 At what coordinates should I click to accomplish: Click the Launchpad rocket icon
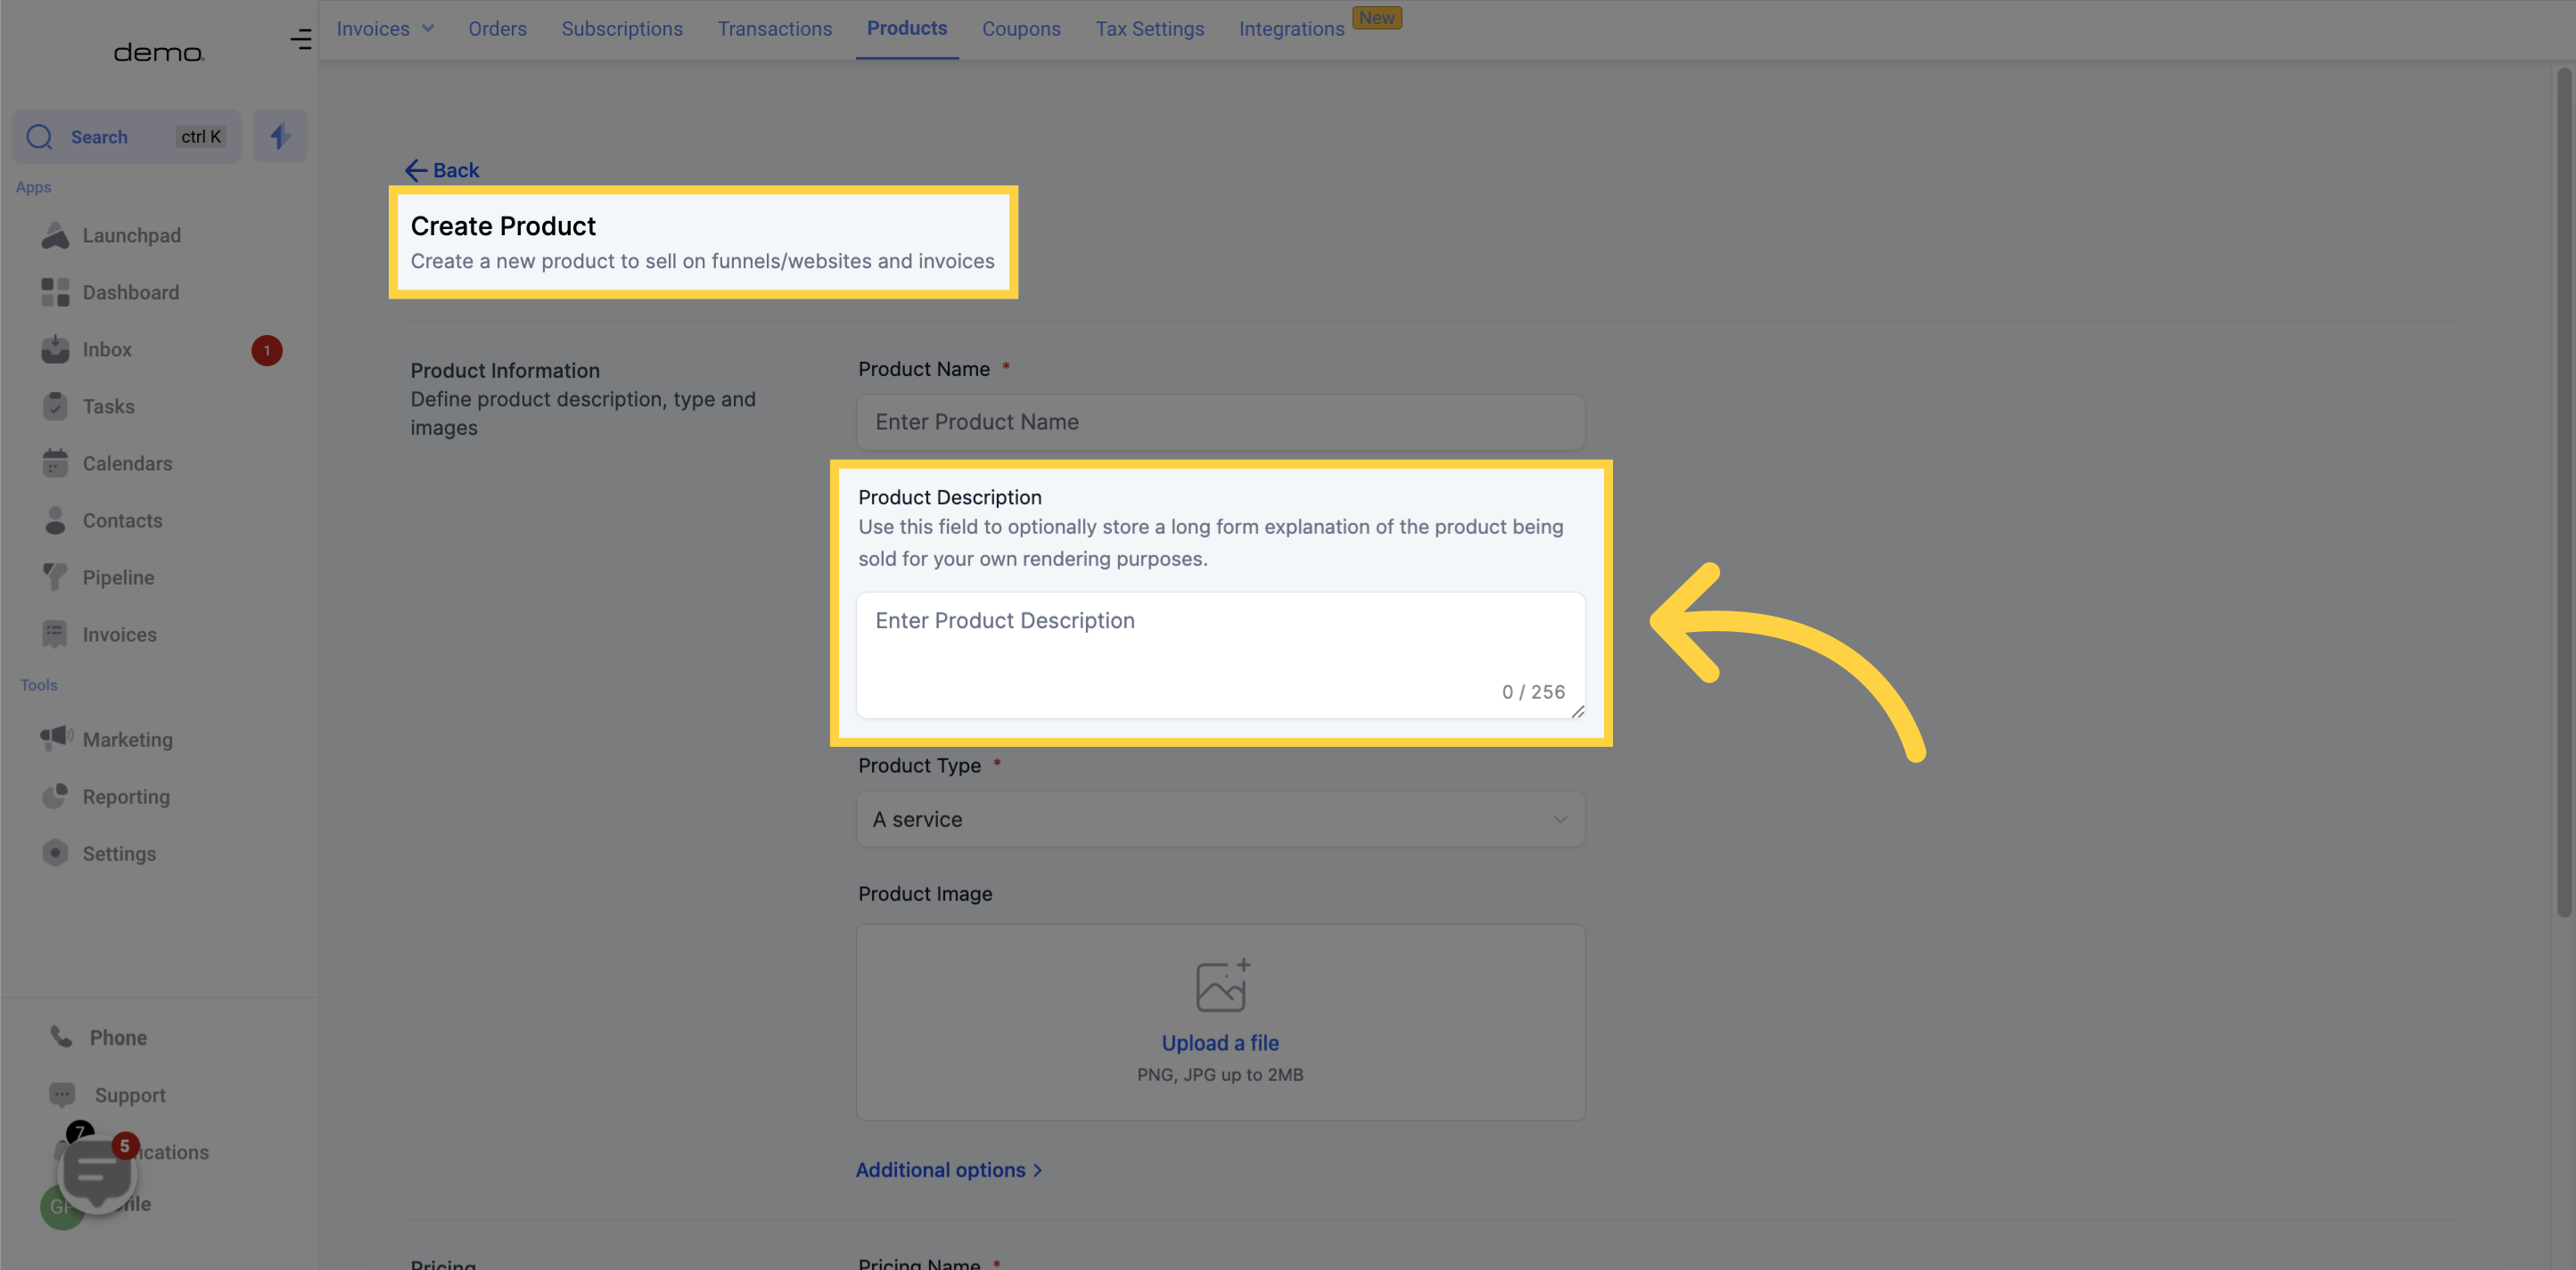[55, 236]
